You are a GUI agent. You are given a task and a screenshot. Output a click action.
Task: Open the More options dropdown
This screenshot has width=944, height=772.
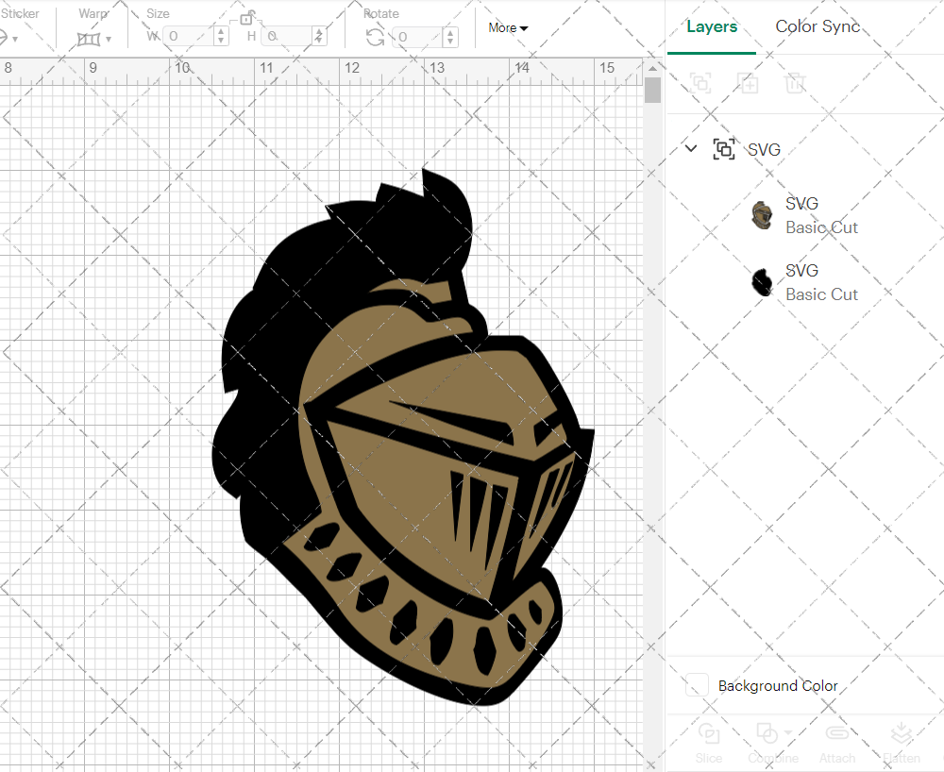[x=508, y=28]
